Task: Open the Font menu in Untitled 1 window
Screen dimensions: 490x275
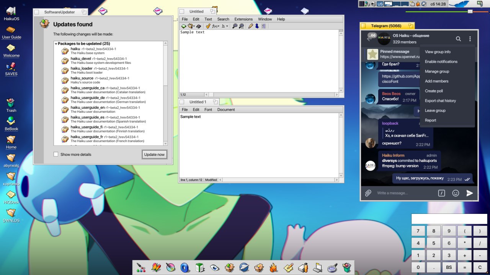Action: pyautogui.click(x=208, y=110)
